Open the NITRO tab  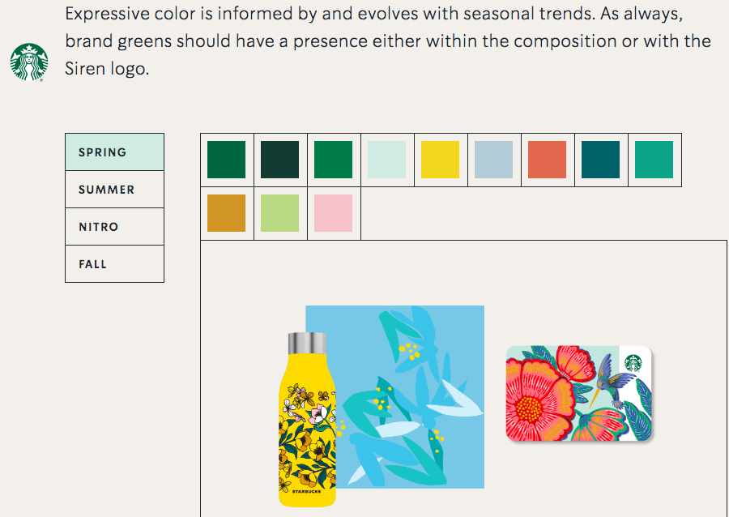[x=114, y=226]
